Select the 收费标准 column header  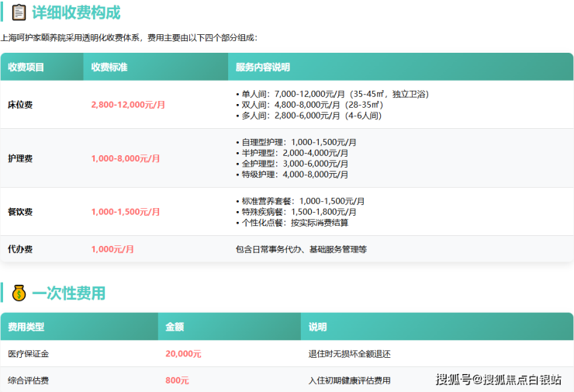point(109,68)
